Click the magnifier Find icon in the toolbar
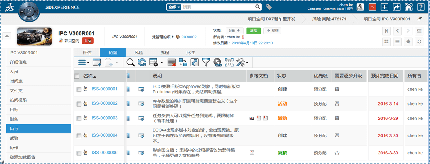The image size is (430, 164). coord(131,62)
